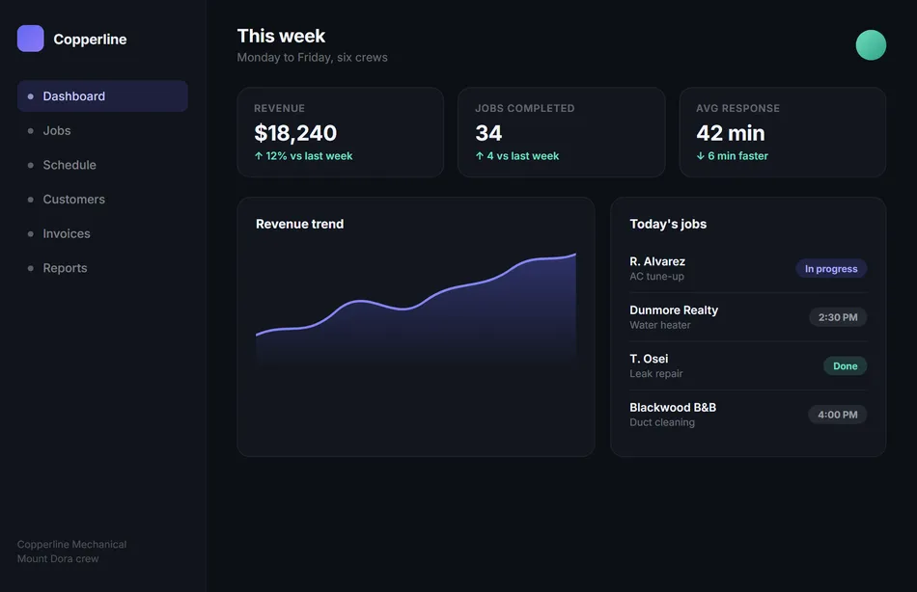Open the Reports section
Image resolution: width=917 pixels, height=592 pixels.
point(102,268)
